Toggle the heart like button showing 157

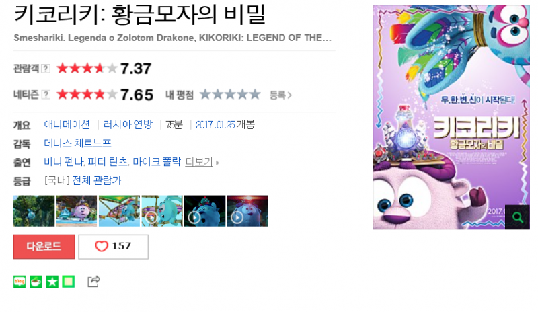pos(113,247)
